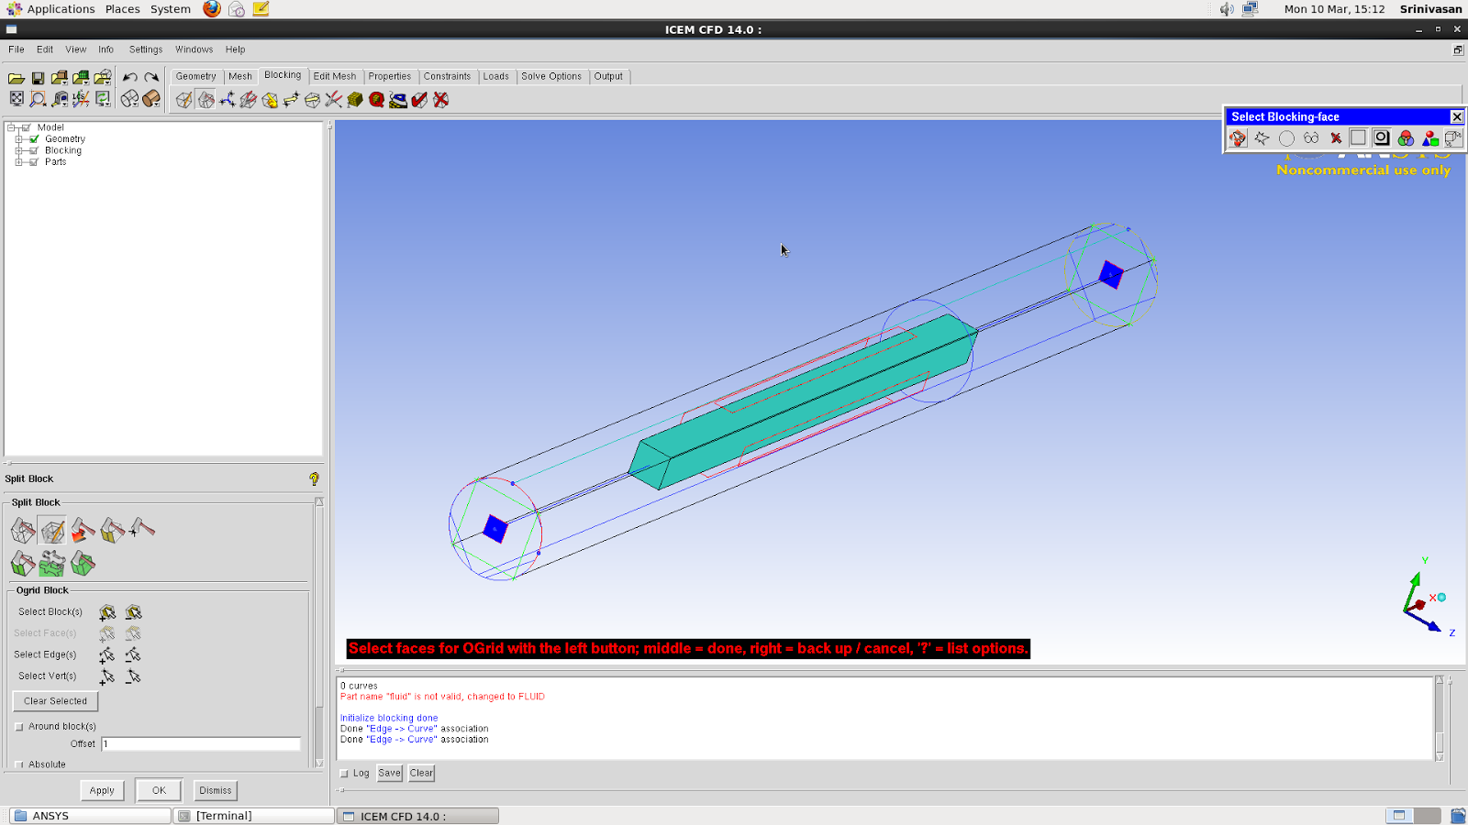Select the Delete Block icon (red X)
Viewport: 1468px width, 825px height.
440,100
